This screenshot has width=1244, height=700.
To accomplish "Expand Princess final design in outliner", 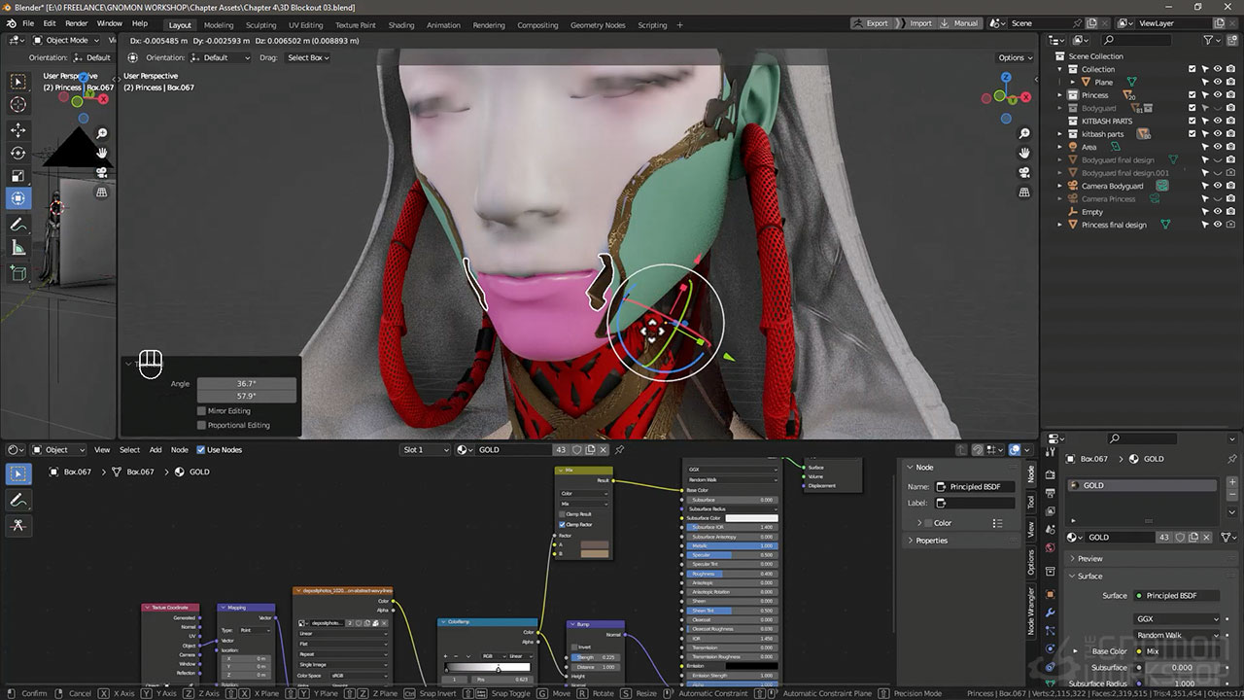I will pyautogui.click(x=1060, y=225).
